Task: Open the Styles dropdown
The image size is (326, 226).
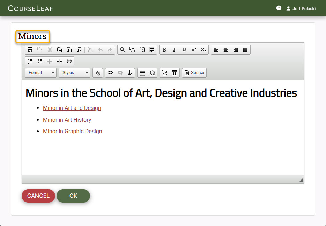Action: click(74, 73)
